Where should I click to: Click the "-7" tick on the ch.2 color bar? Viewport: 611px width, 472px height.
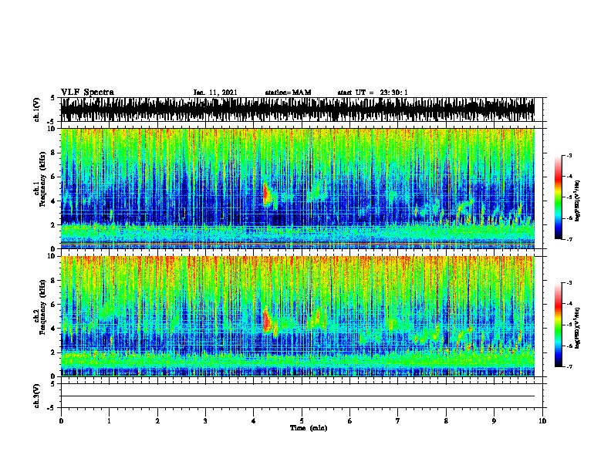569,367
